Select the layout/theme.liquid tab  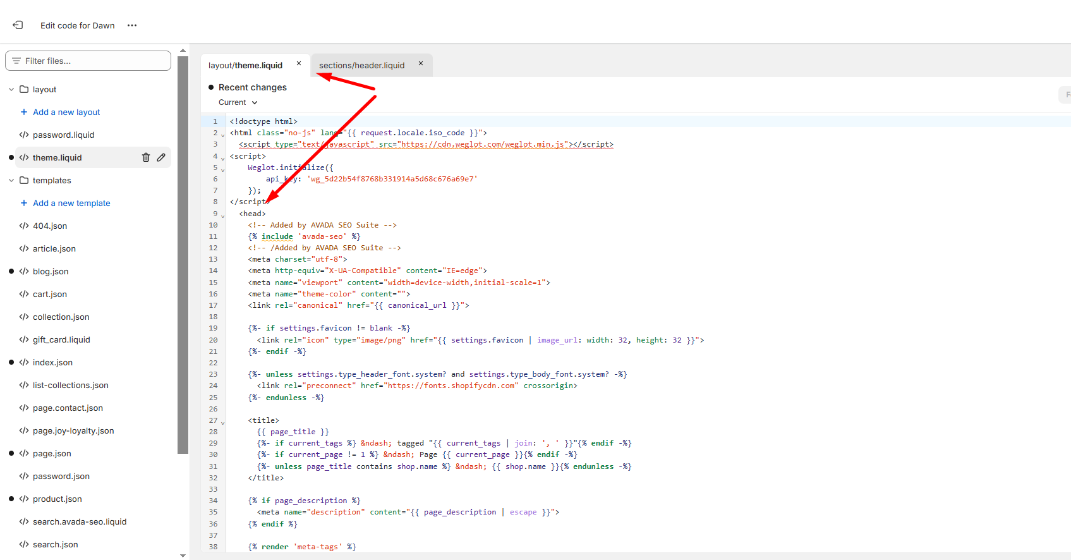coord(246,65)
